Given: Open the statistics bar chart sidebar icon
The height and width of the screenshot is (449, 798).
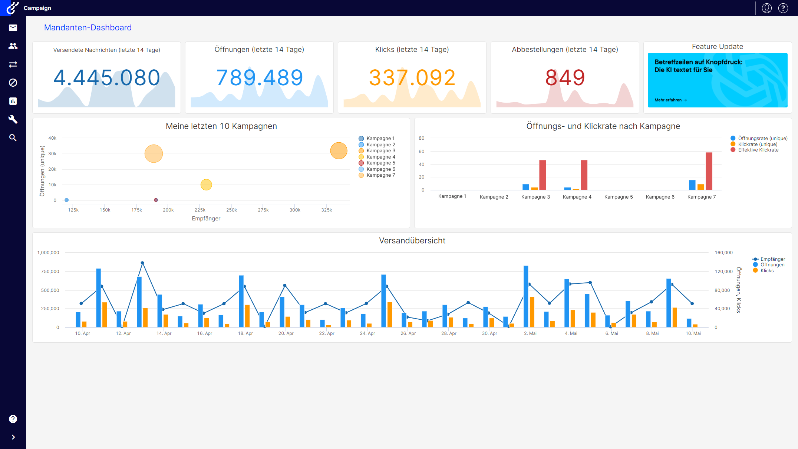Looking at the screenshot, I should (13, 101).
